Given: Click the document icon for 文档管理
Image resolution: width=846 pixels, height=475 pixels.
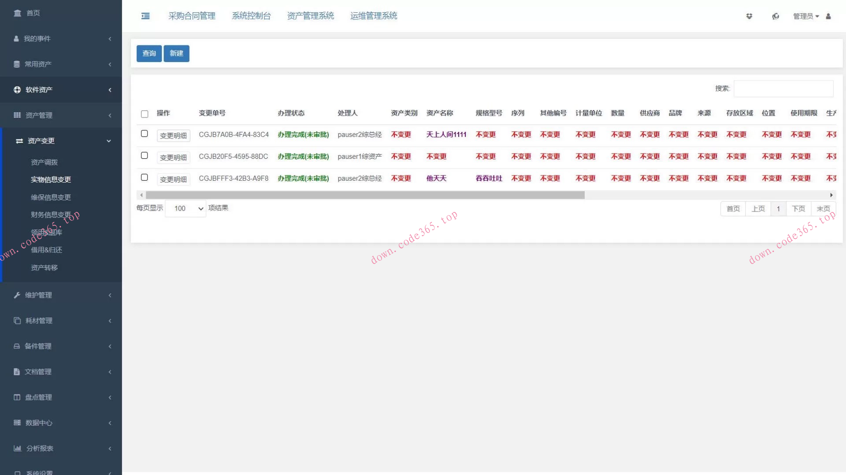Looking at the screenshot, I should coord(17,372).
